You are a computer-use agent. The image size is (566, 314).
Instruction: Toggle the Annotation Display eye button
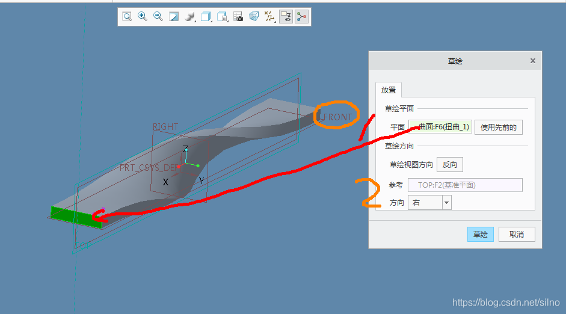click(286, 17)
